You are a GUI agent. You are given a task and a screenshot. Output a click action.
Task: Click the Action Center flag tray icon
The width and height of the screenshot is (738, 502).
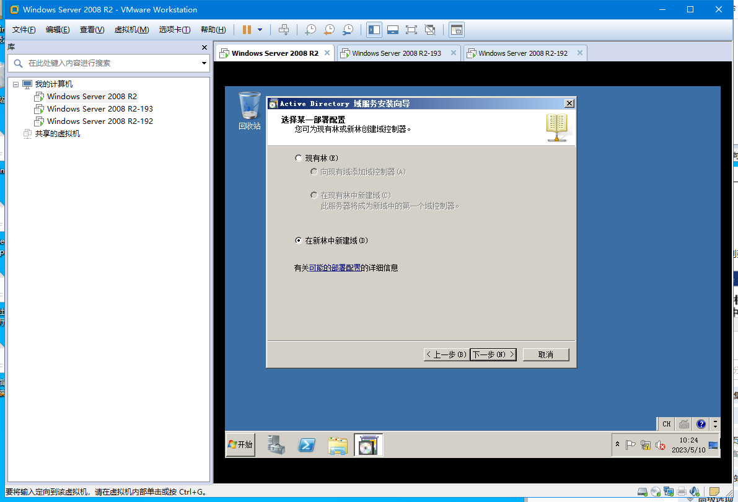pos(631,444)
